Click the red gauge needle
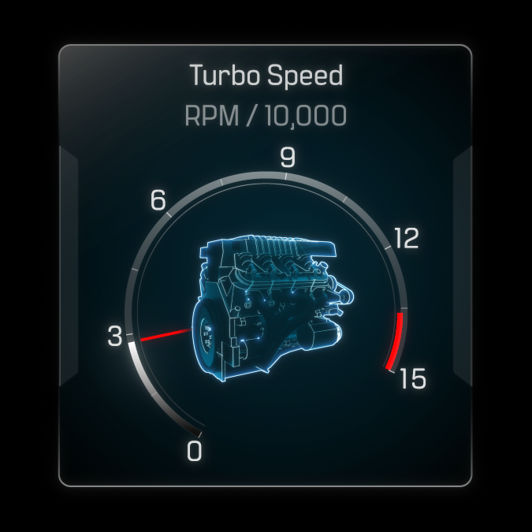This screenshot has height=532, width=532. [166, 334]
